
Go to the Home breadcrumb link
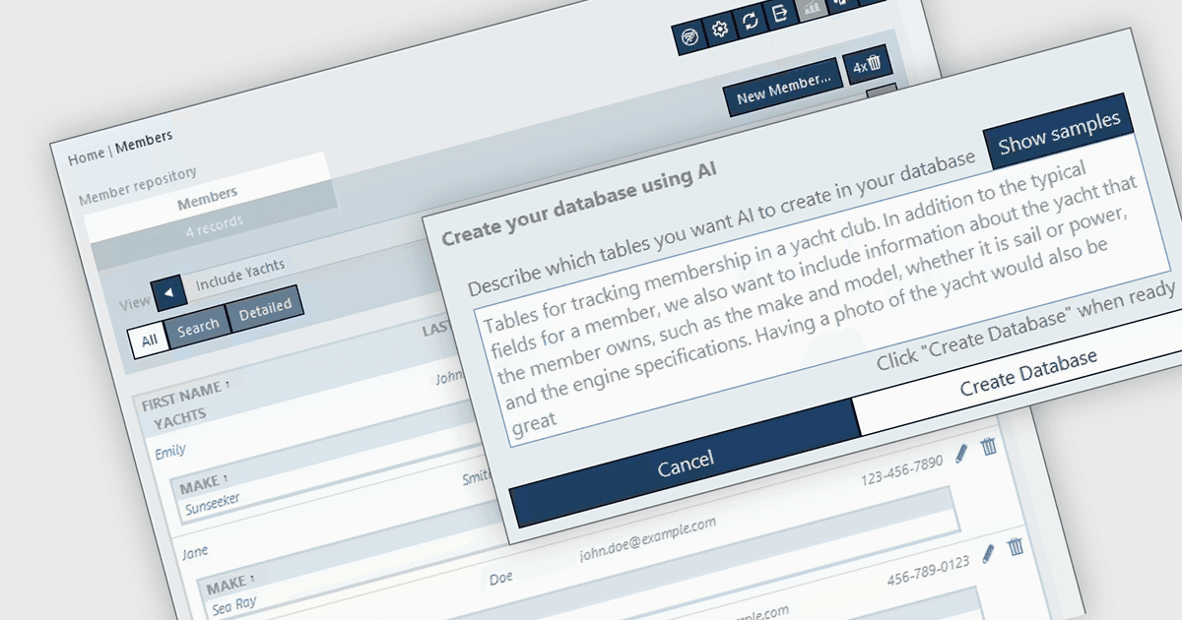point(86,155)
